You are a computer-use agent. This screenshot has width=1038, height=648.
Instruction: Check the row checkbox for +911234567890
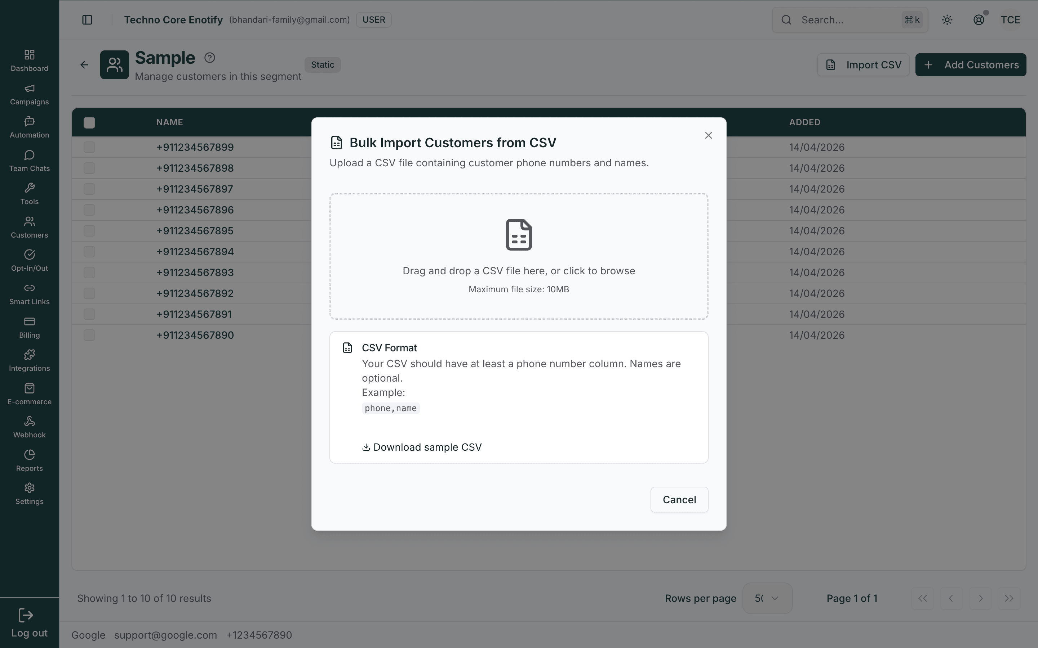tap(89, 335)
